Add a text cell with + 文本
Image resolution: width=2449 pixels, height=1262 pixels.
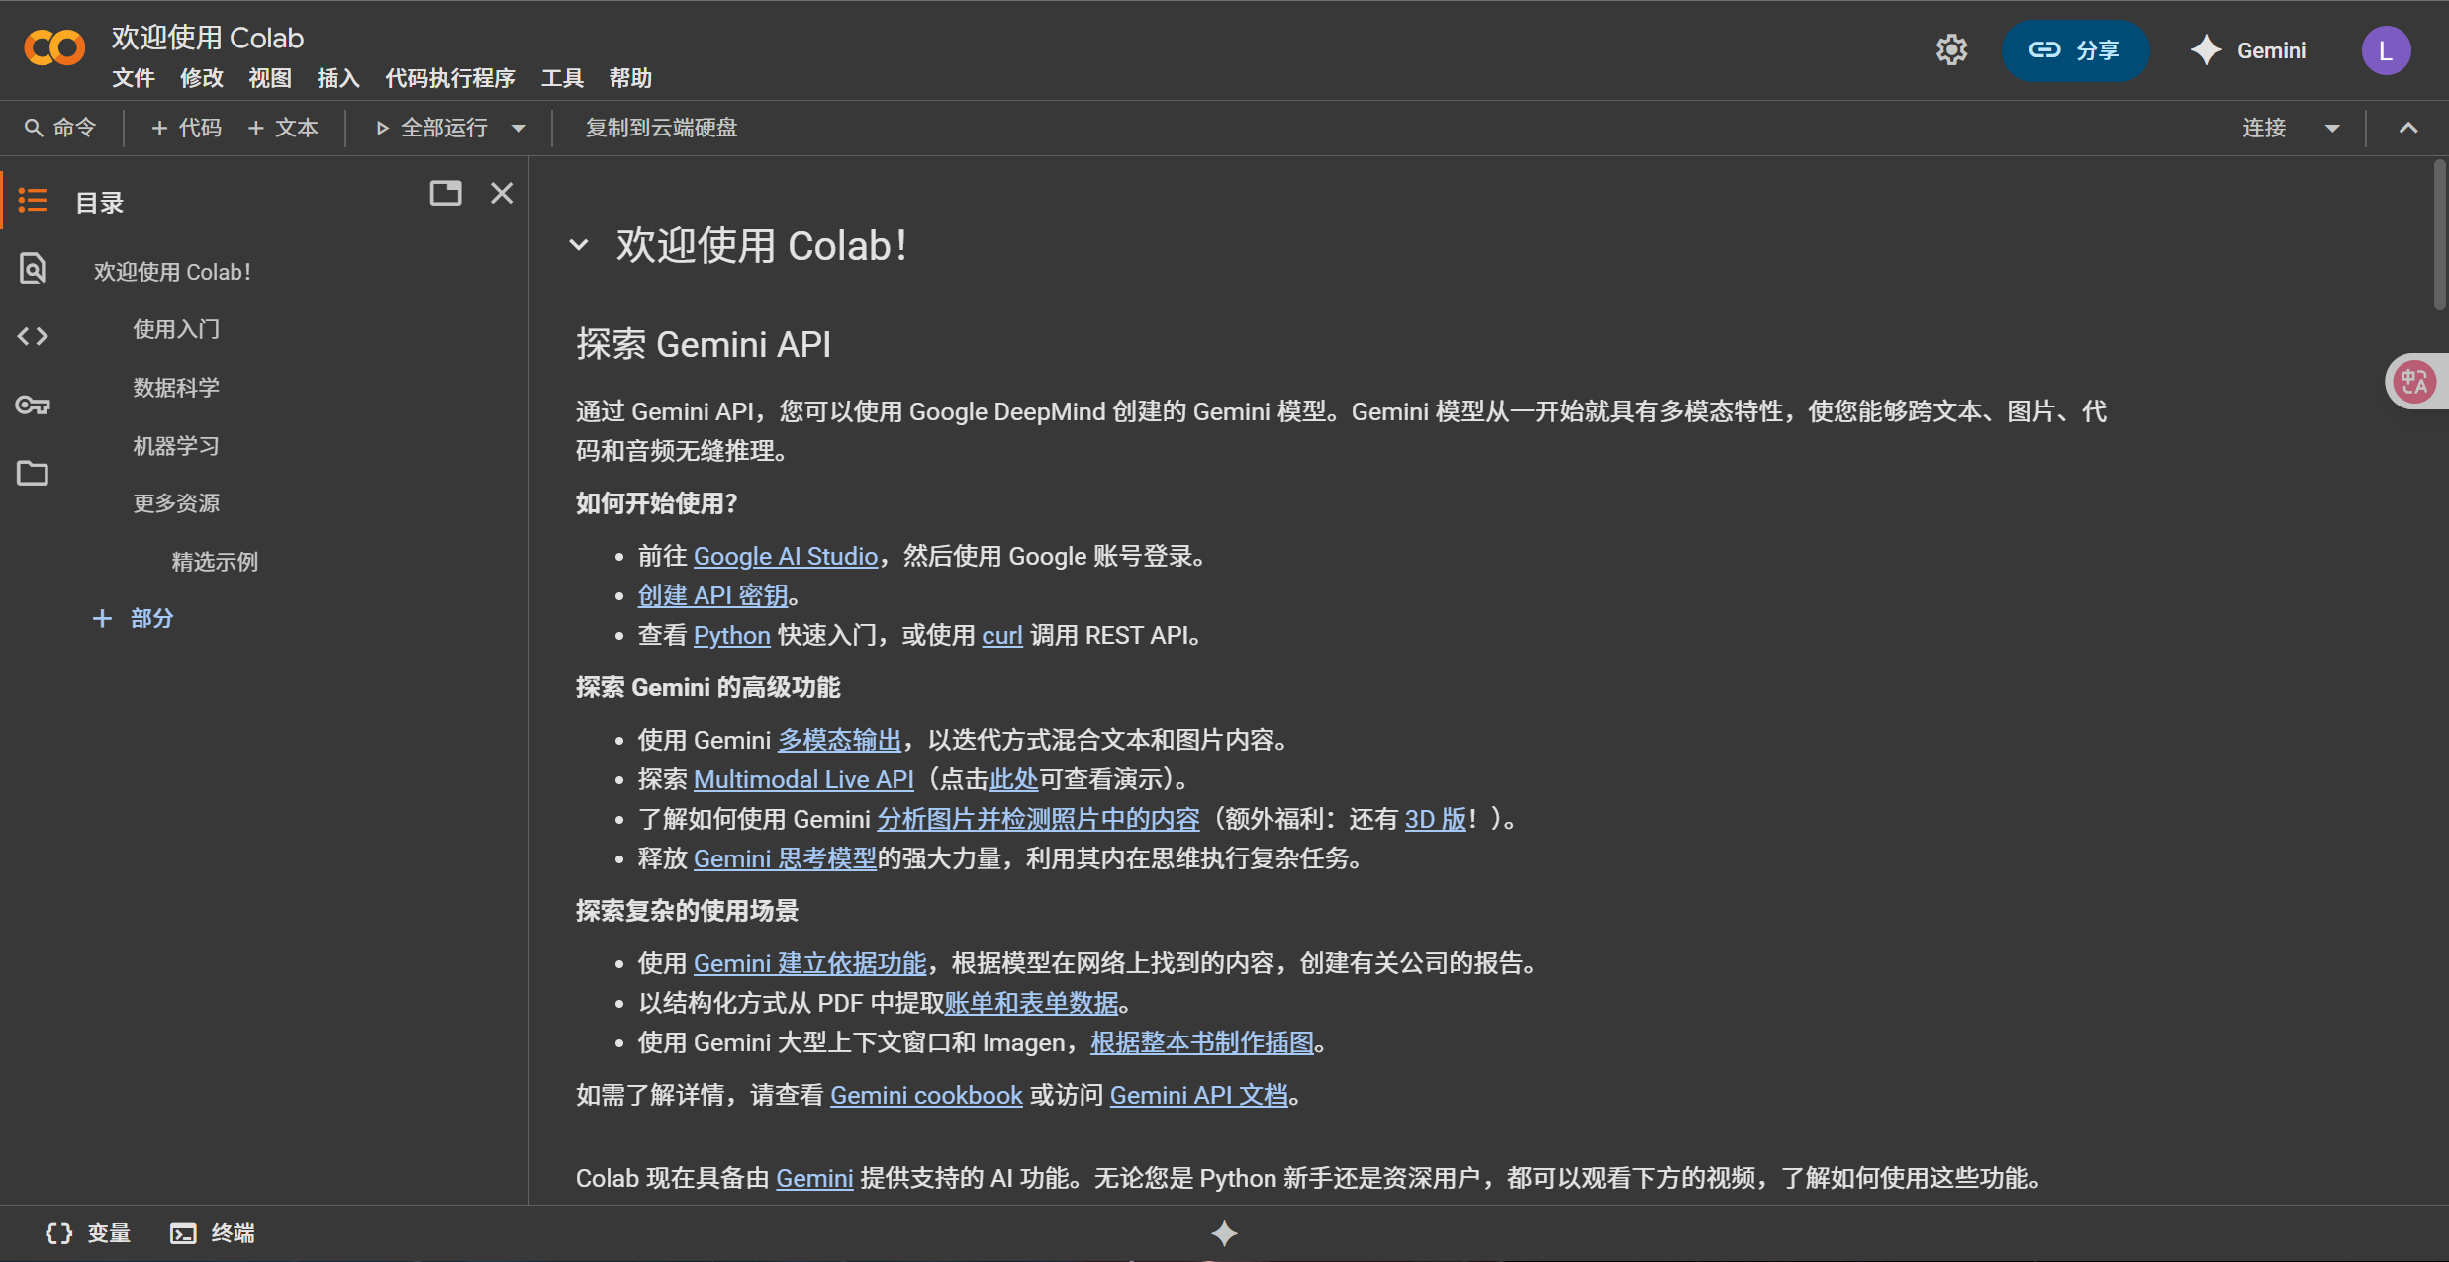coord(283,128)
